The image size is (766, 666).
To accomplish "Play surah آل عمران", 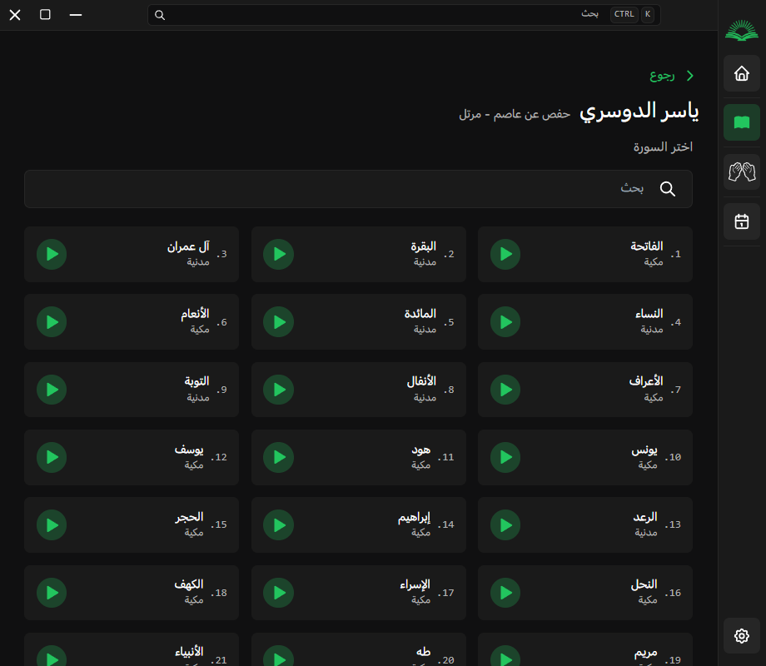I will (52, 254).
